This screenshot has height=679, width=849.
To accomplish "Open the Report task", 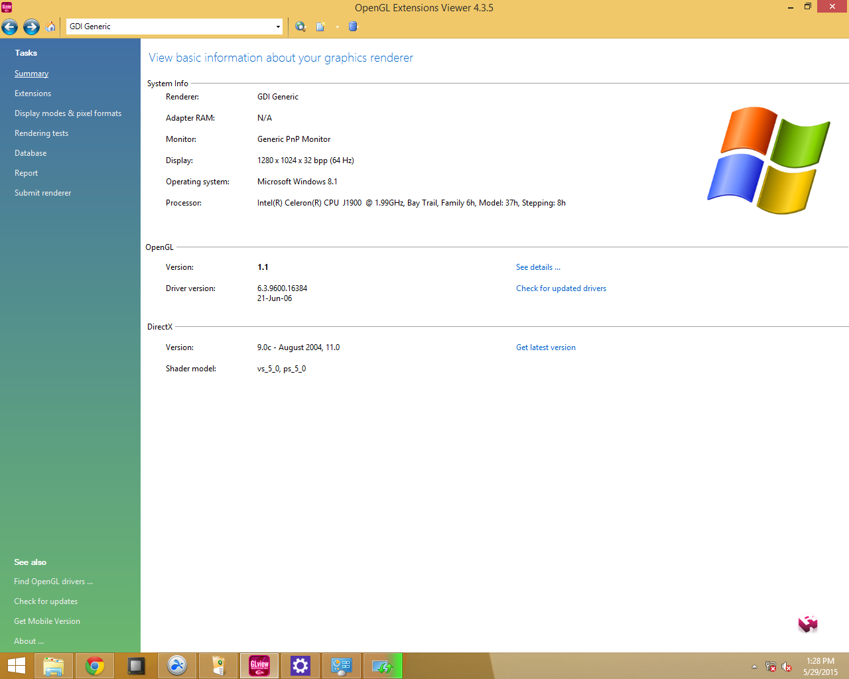I will coord(26,173).
